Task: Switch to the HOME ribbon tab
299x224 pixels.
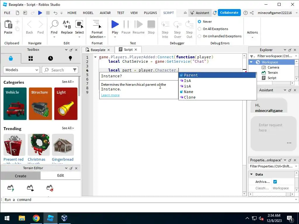Action: [x=72, y=13]
